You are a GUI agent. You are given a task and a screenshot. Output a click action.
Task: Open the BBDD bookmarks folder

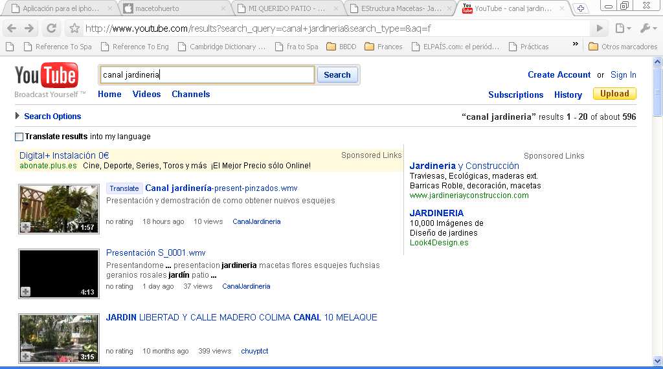click(342, 47)
